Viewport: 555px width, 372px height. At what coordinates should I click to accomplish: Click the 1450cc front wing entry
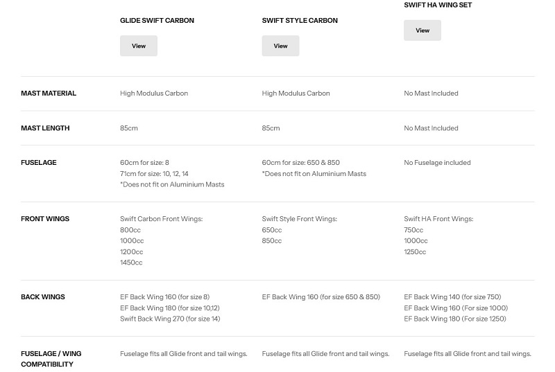131,263
